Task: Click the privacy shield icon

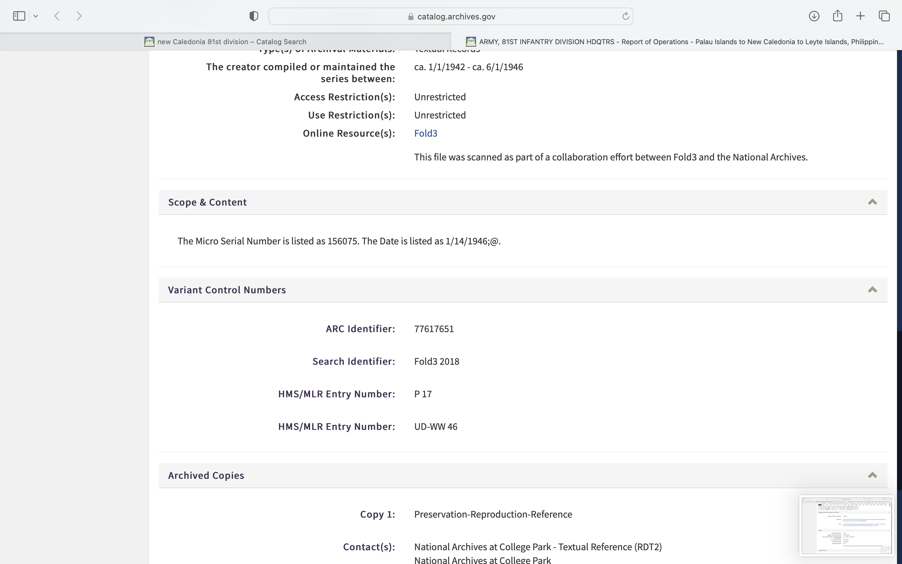Action: pos(254,16)
